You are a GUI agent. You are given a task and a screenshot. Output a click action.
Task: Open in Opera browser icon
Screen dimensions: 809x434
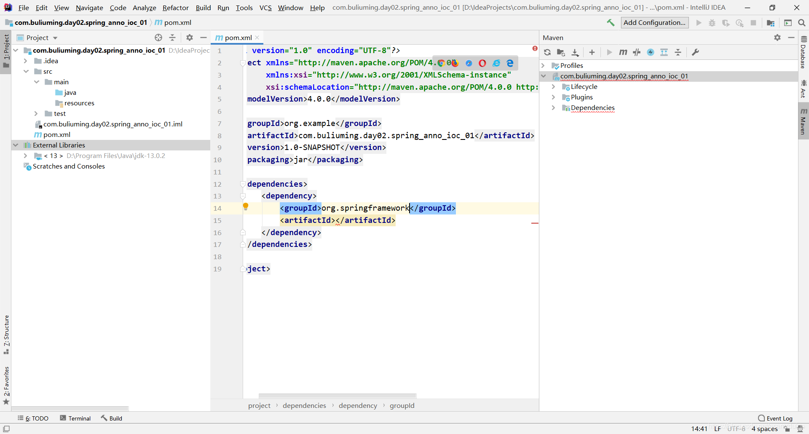[482, 63]
